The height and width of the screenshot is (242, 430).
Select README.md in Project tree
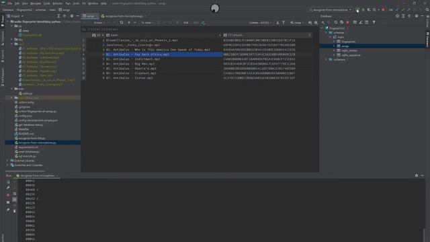tap(26, 134)
